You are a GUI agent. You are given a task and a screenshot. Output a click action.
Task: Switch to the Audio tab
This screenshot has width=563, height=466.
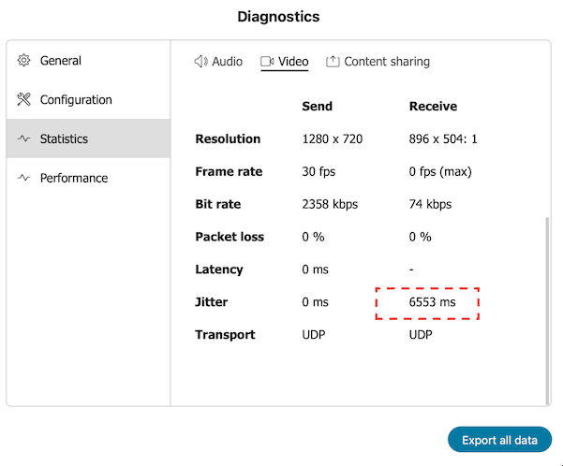(227, 62)
